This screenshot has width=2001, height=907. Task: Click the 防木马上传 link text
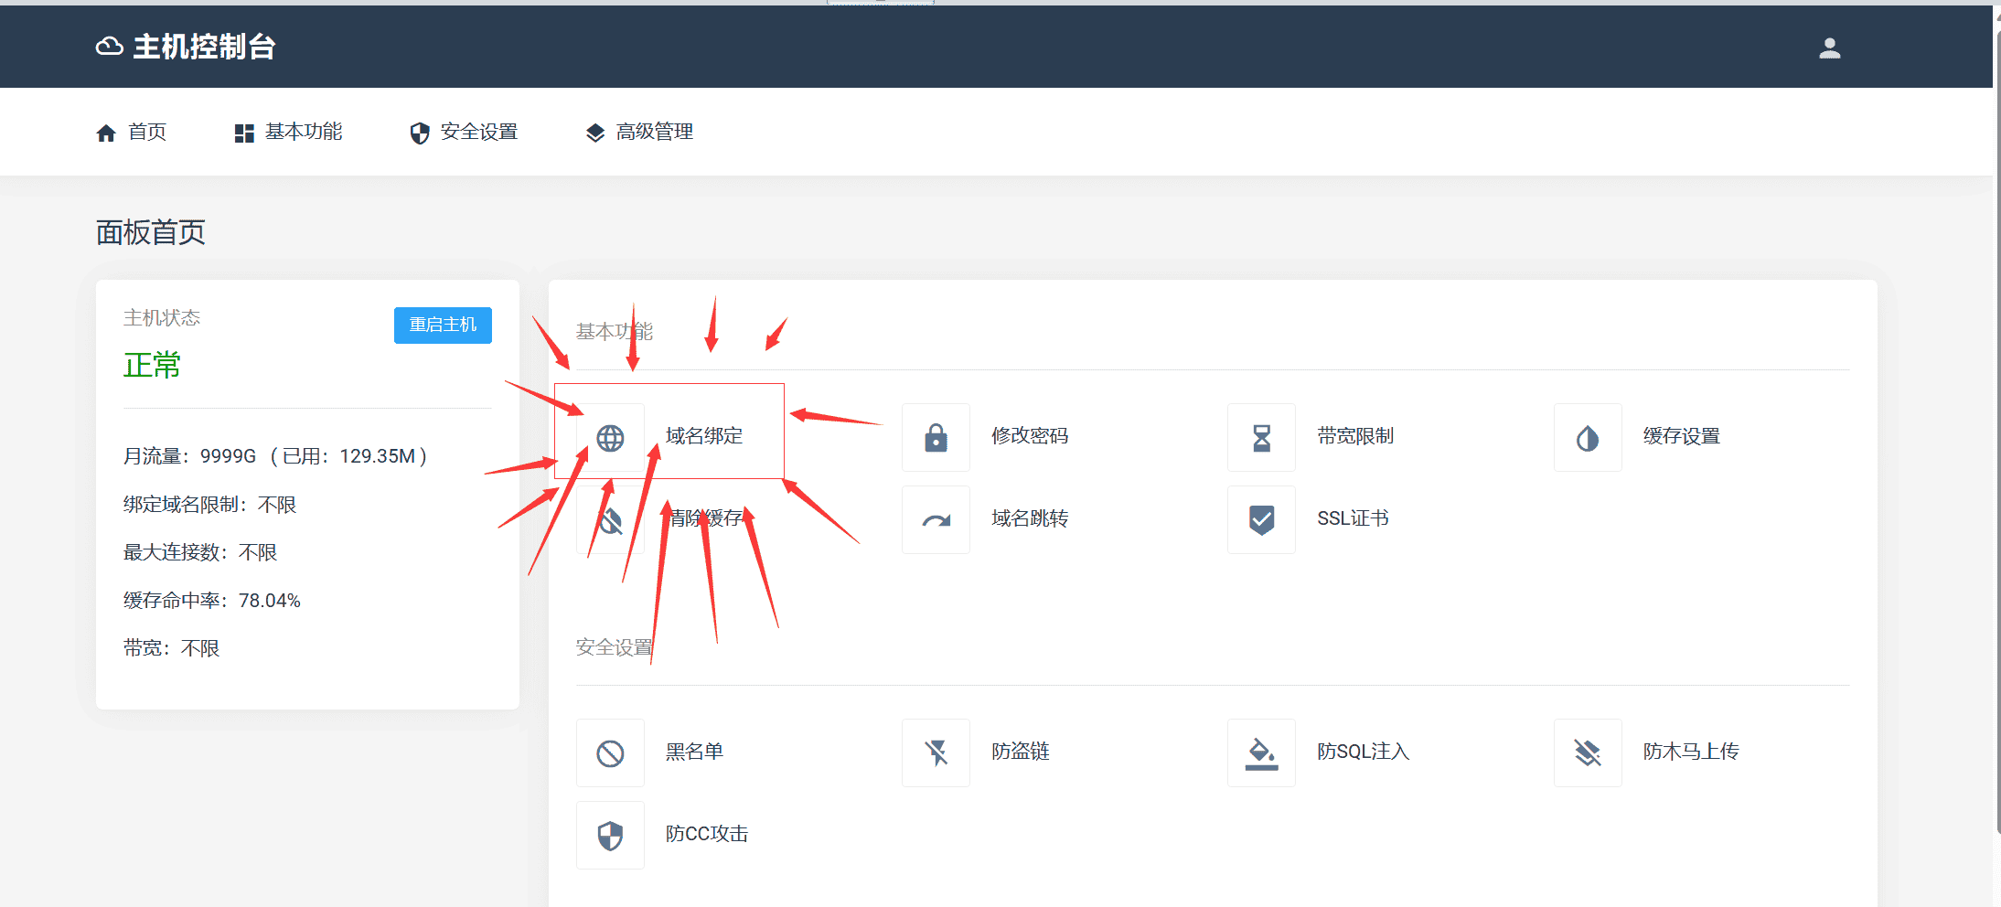(x=1691, y=752)
